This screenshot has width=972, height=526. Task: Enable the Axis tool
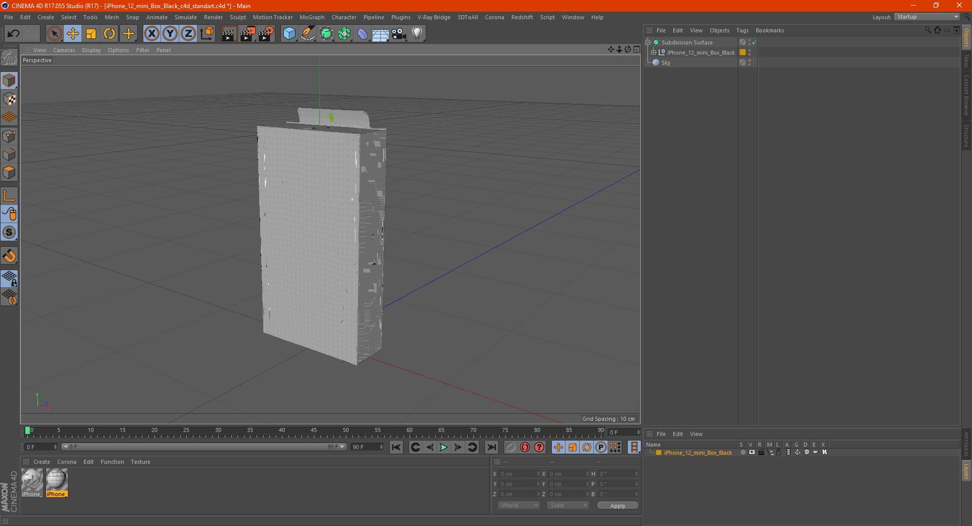(x=9, y=196)
